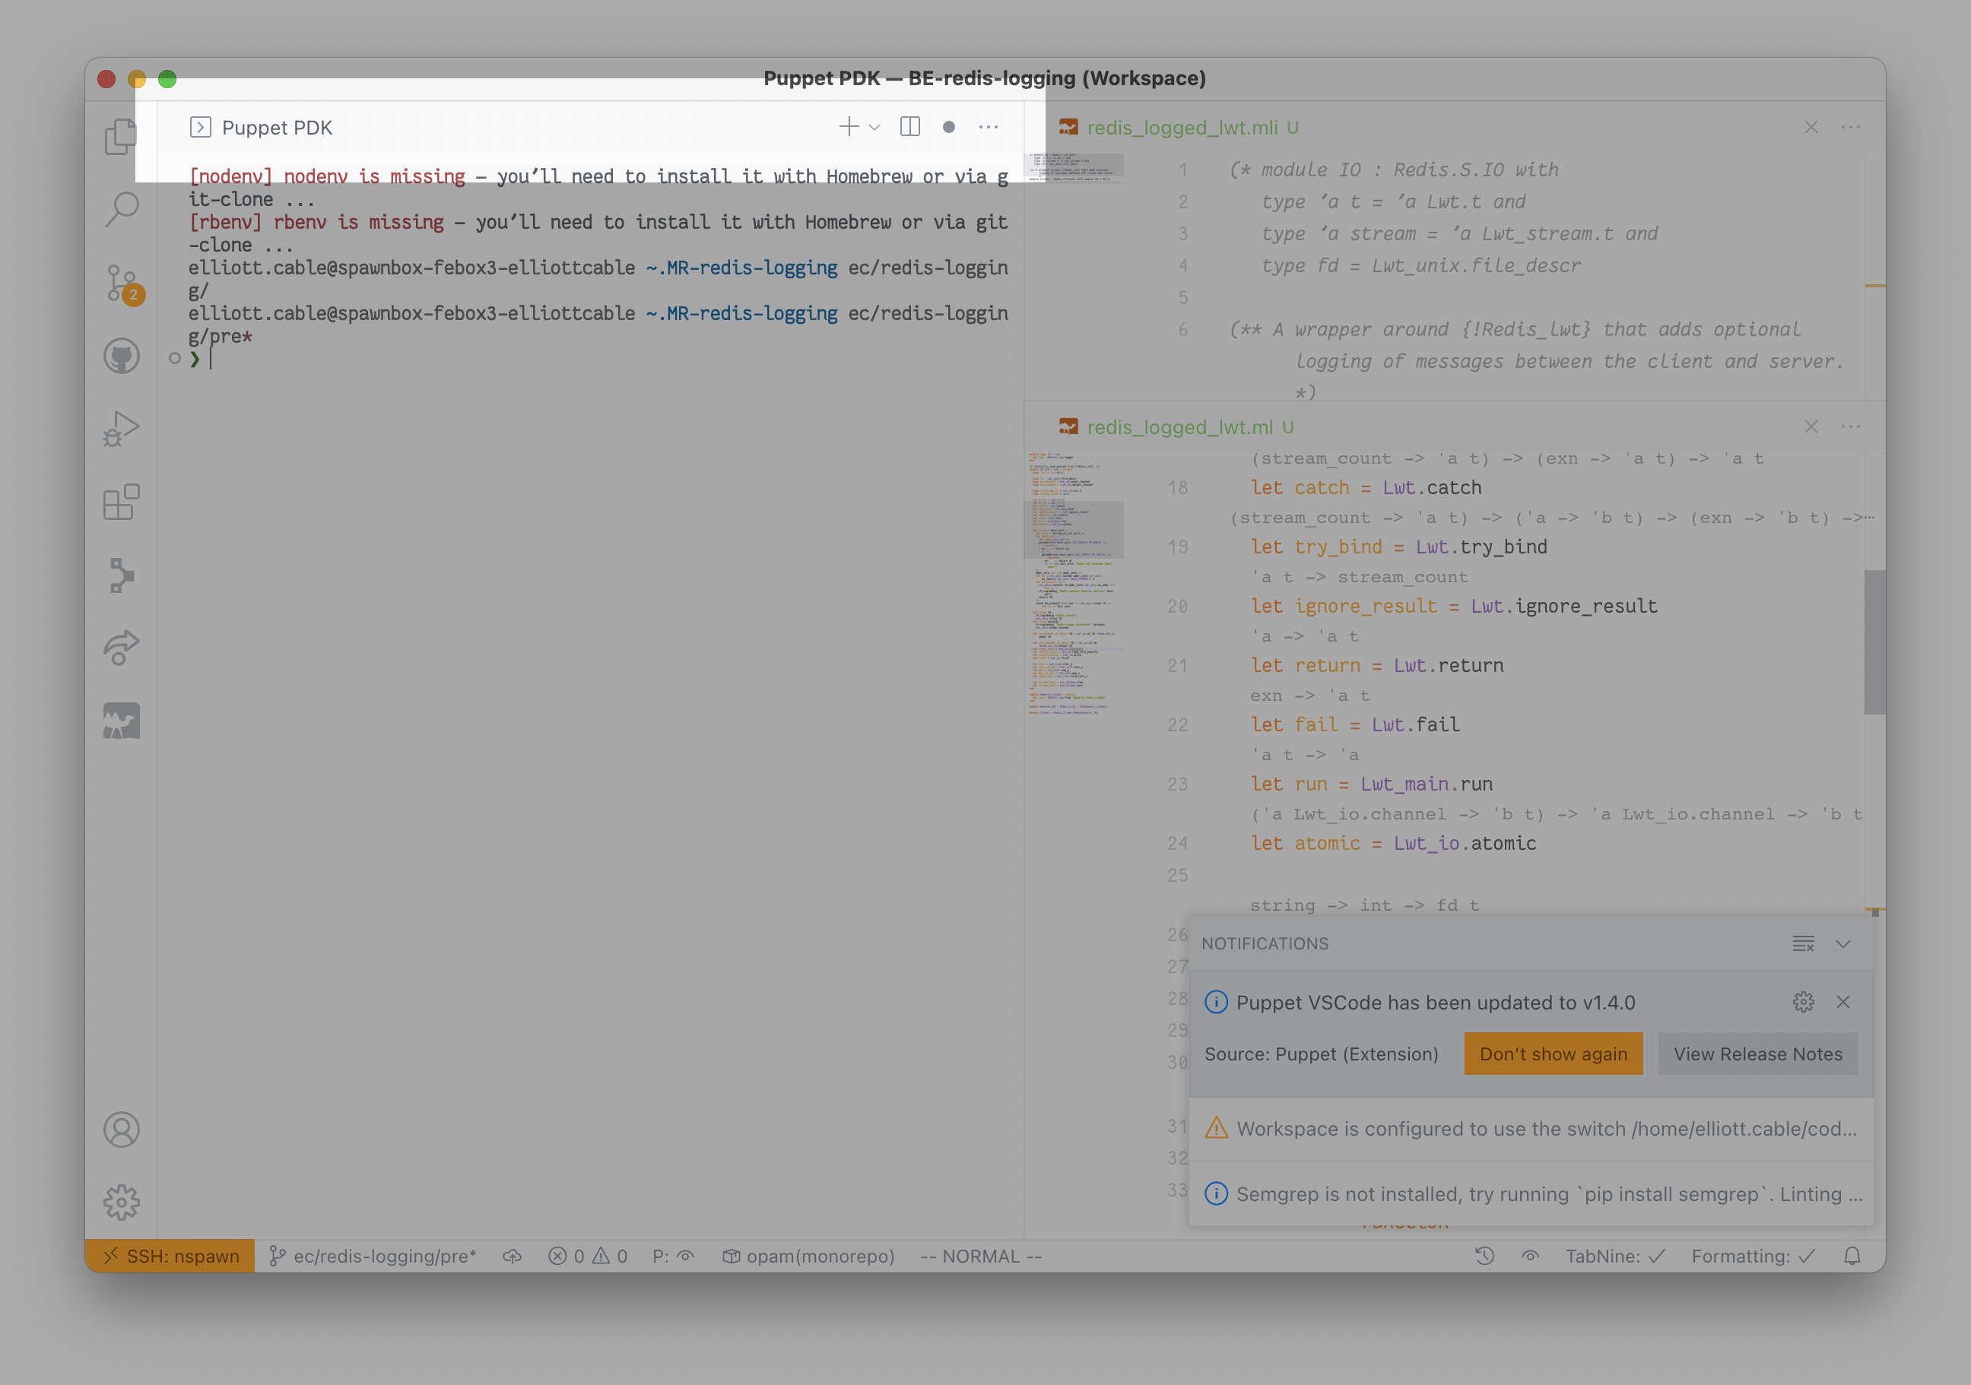Switch to redis_logged_lwt.mli tab
This screenshot has height=1385, width=1971.
pos(1181,128)
